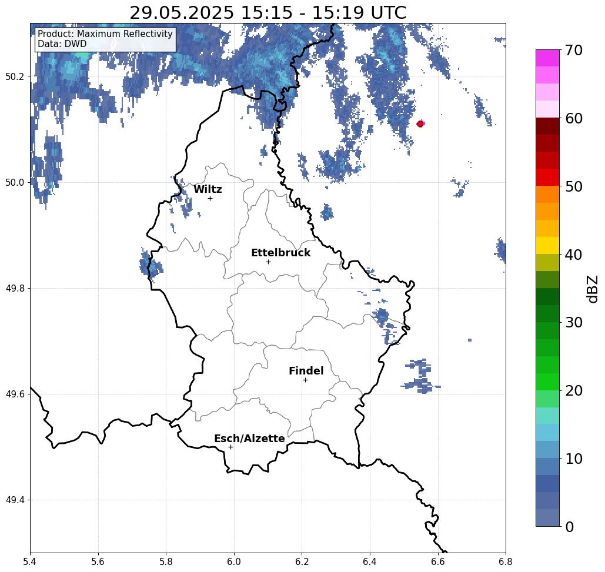The width and height of the screenshot is (605, 572).
Task: Click the Findel station label
Action: pyautogui.click(x=306, y=371)
